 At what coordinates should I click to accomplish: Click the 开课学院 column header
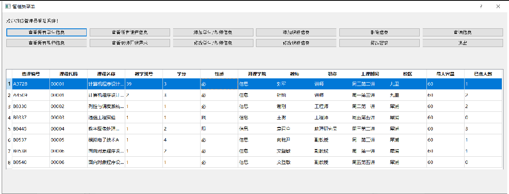(x=257, y=74)
